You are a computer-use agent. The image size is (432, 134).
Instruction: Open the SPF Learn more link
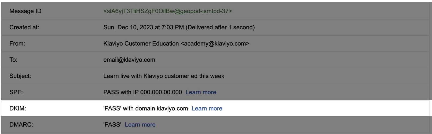201,92
